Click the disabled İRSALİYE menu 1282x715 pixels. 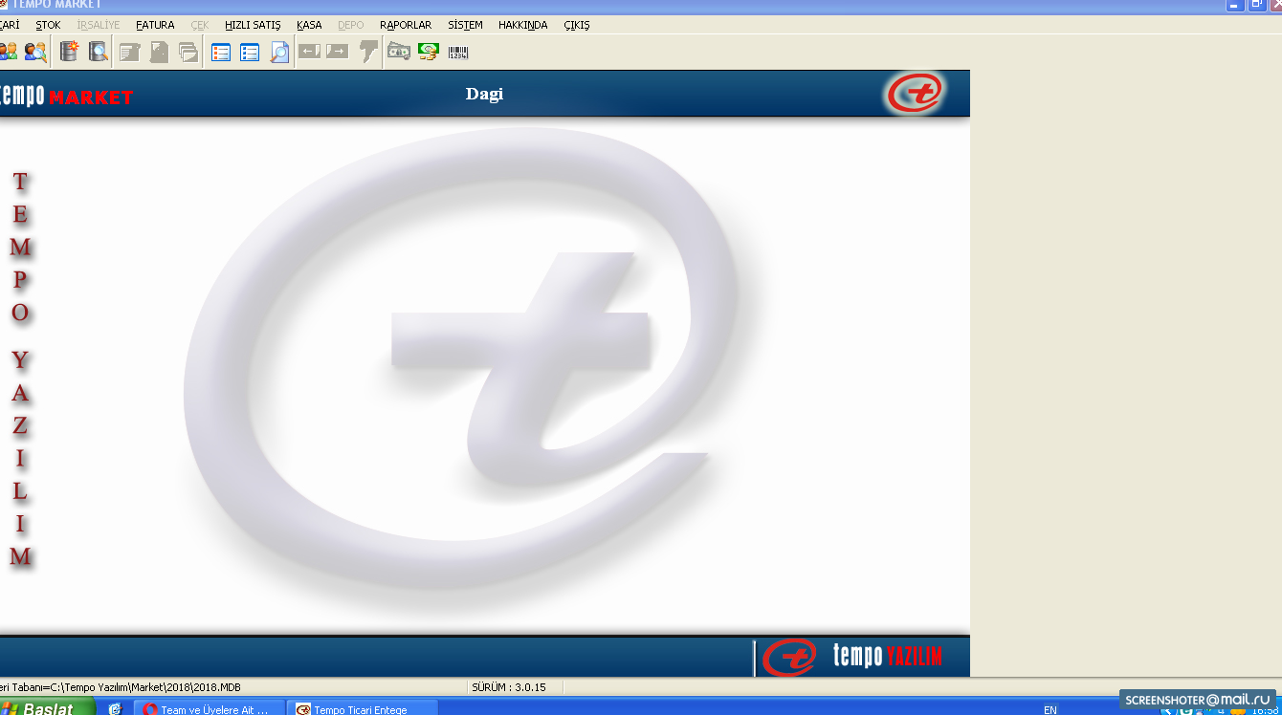click(x=99, y=25)
